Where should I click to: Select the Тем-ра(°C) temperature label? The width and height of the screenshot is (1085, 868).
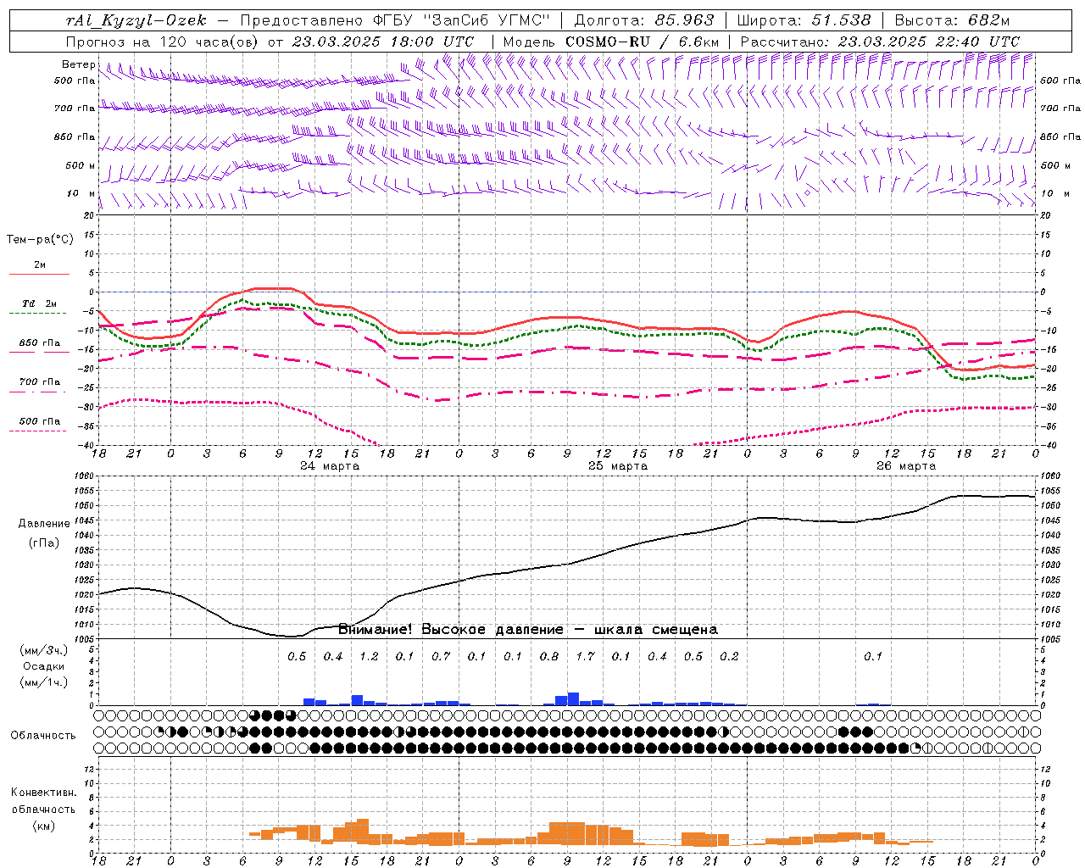coord(40,240)
